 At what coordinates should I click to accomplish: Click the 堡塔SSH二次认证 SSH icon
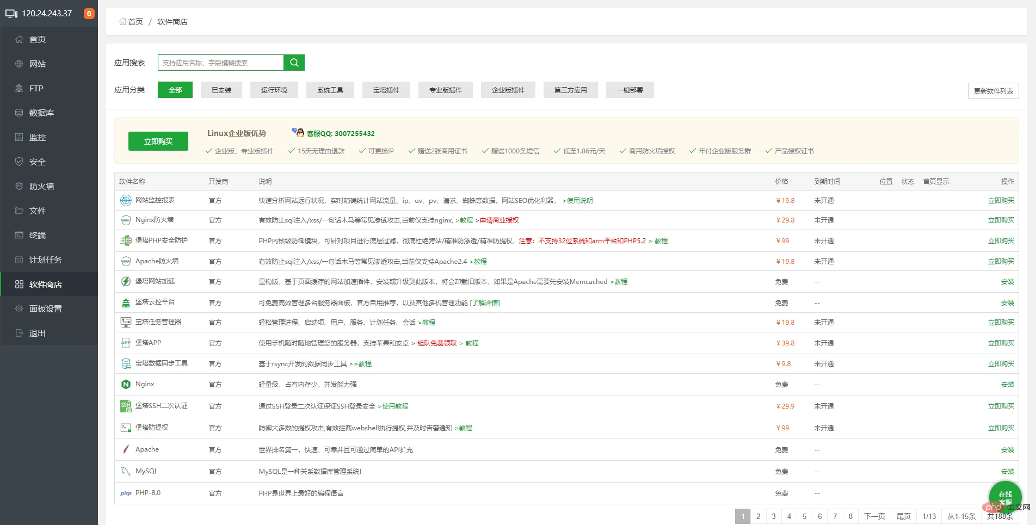pos(126,406)
